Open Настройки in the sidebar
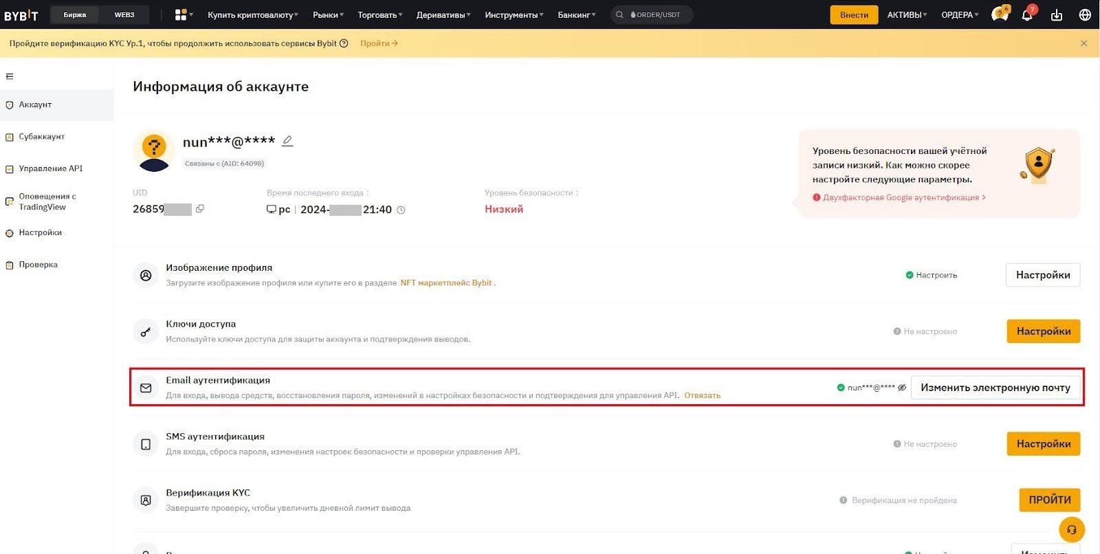This screenshot has height=554, width=1100. 56,233
